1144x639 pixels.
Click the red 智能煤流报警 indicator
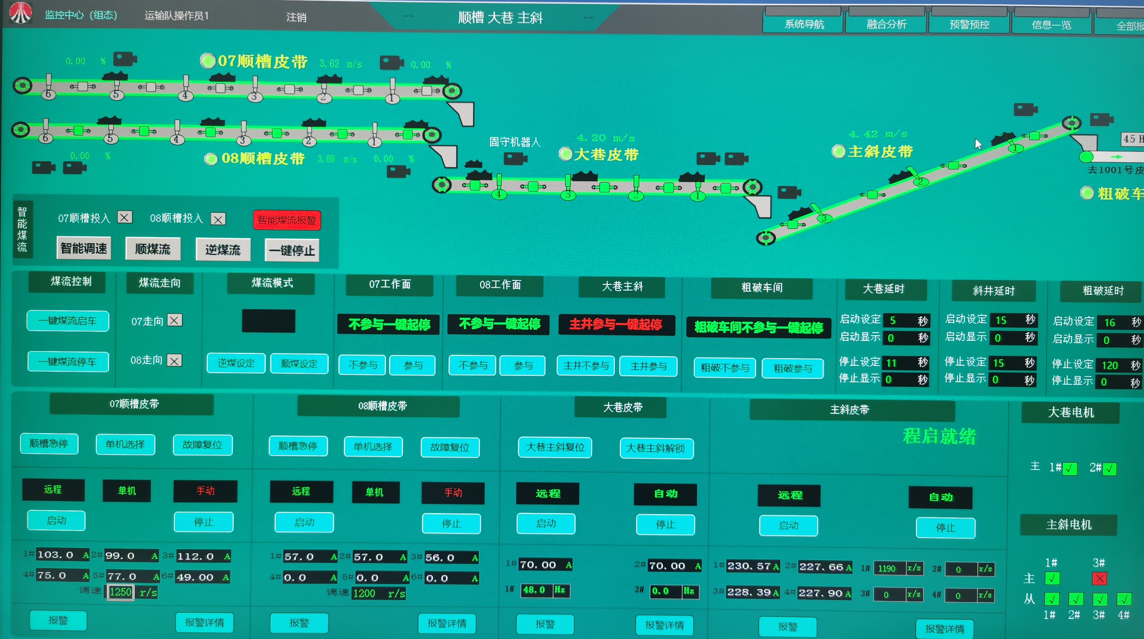tap(287, 220)
